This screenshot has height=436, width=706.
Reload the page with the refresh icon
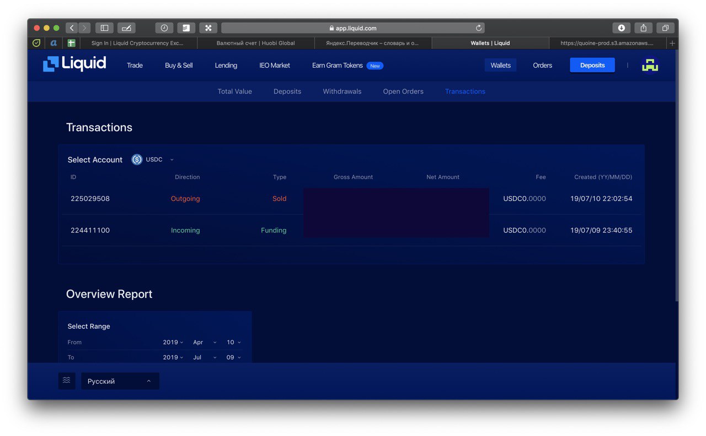tap(479, 28)
